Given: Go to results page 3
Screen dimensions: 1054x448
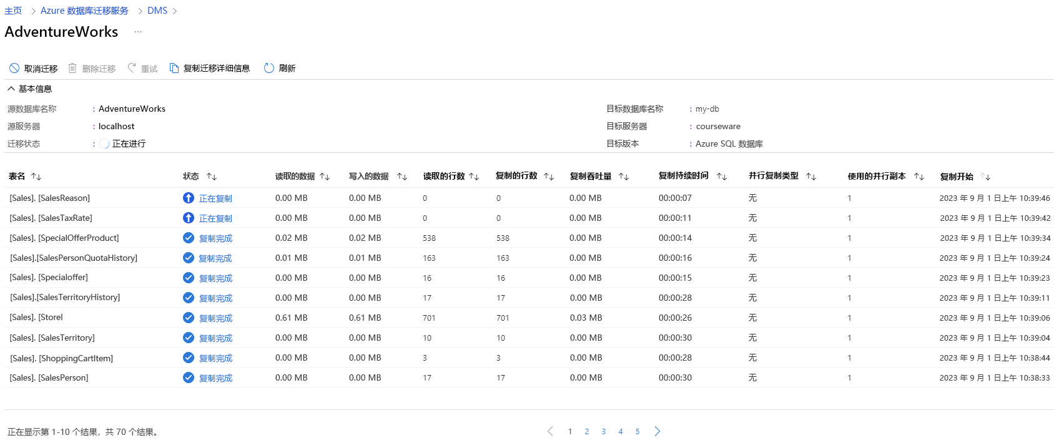Looking at the screenshot, I should click(x=604, y=431).
